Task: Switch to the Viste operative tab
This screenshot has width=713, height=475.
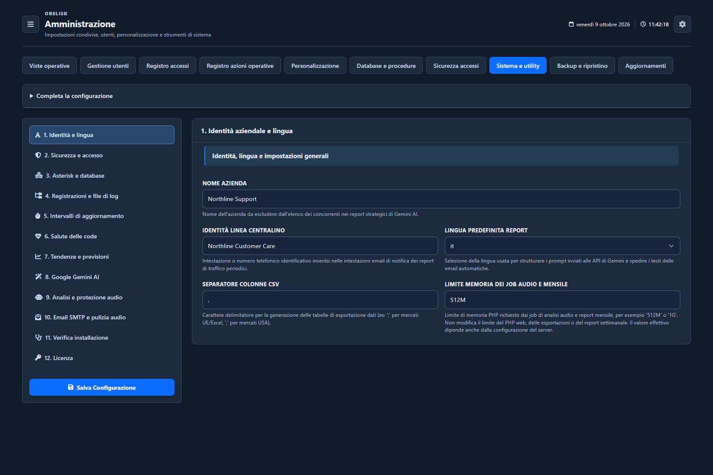Action: (49, 65)
